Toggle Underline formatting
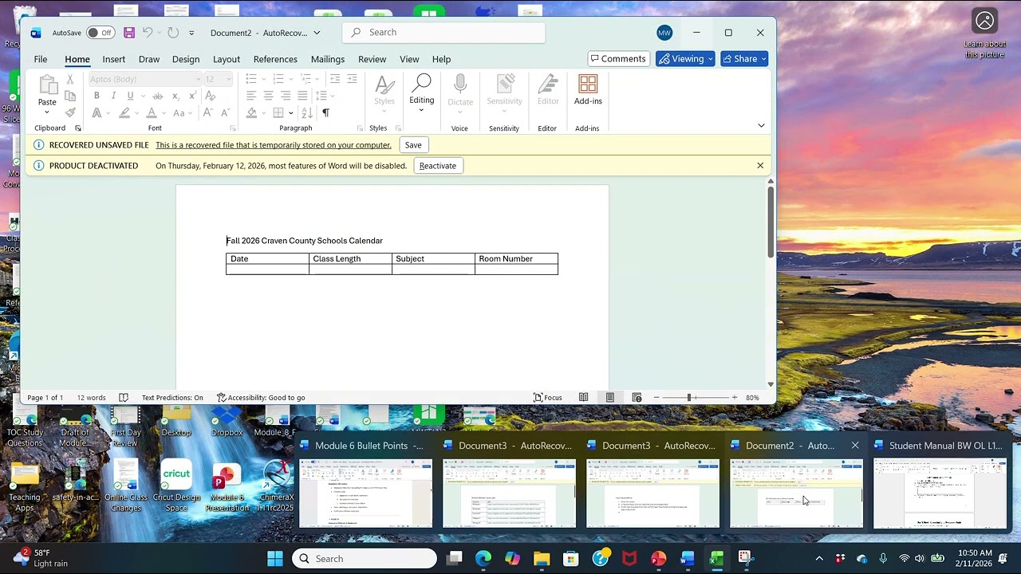This screenshot has width=1021, height=574. click(x=130, y=96)
